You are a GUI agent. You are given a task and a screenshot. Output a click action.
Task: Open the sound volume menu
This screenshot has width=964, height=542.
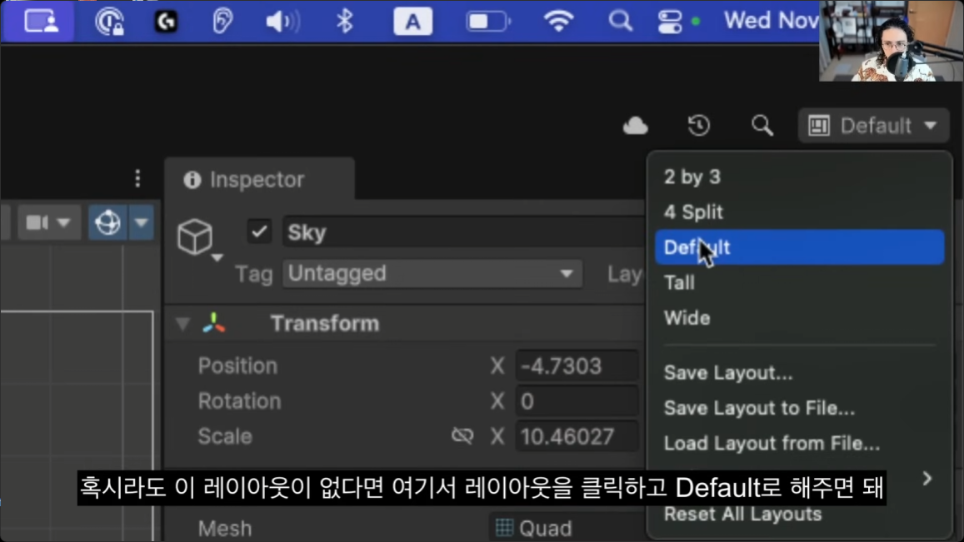coord(282,22)
